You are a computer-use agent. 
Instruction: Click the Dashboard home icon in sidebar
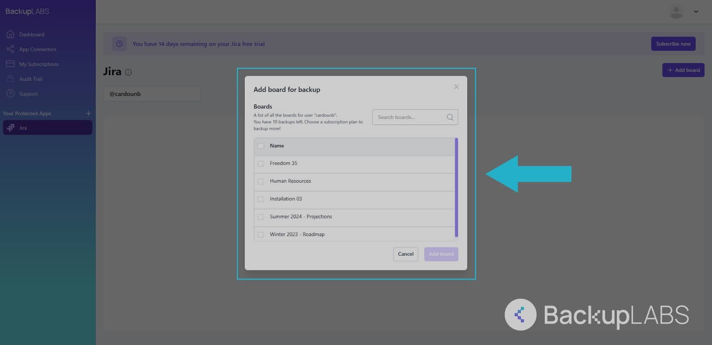pos(10,34)
